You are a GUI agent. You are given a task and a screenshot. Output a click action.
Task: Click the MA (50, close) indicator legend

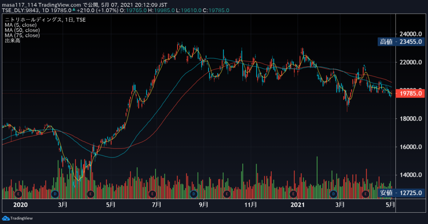pyautogui.click(x=22, y=30)
